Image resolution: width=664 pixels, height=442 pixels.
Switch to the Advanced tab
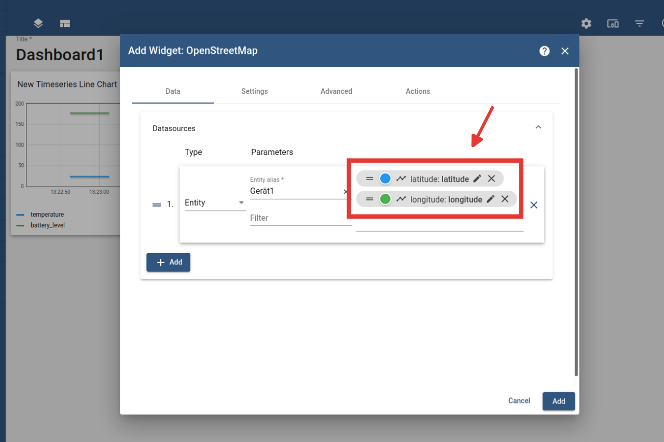[336, 91]
